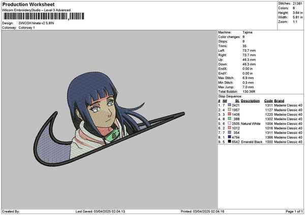Click the 'Colorway 1' value
The height and width of the screenshot is (215, 305).
tap(26, 28)
